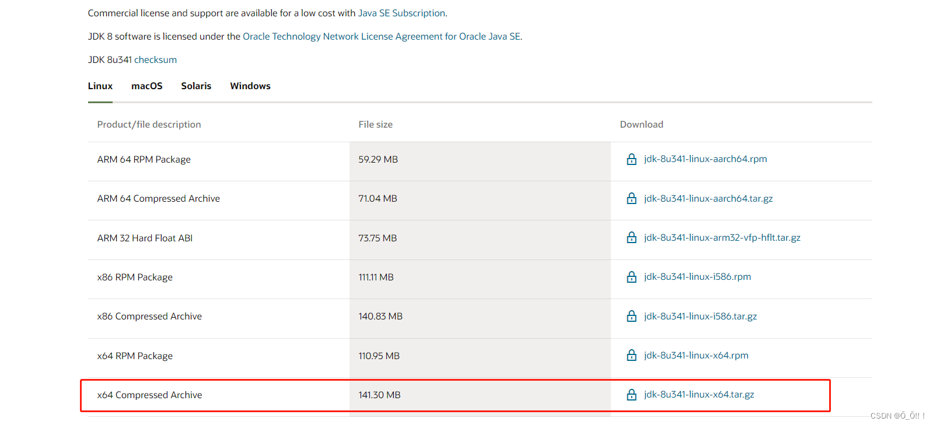The height and width of the screenshot is (425, 933).
Task: Switch to the Windows tab
Action: [250, 86]
